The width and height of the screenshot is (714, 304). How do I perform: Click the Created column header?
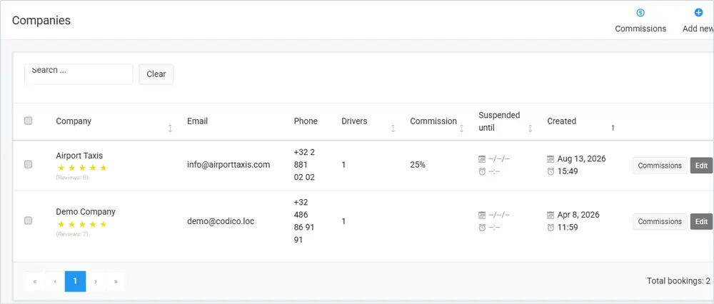point(561,121)
